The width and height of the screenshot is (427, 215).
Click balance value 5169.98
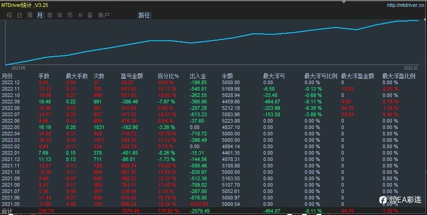coord(231,89)
